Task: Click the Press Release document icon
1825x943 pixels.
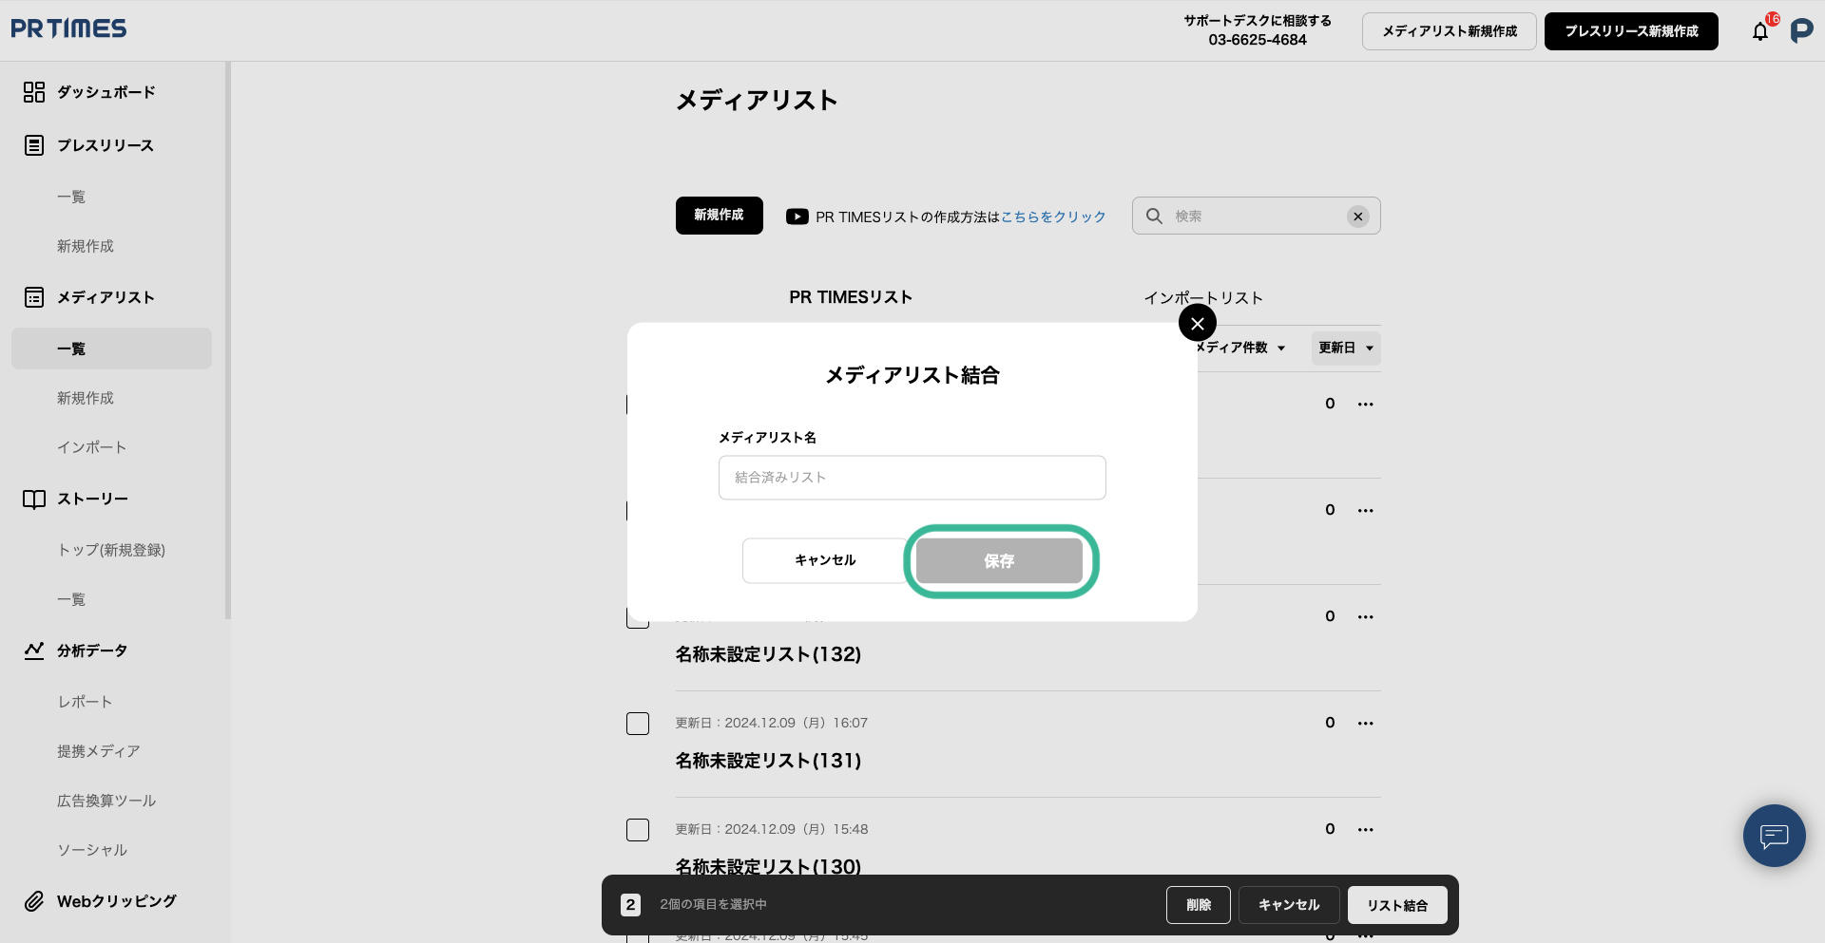Action: [x=34, y=145]
